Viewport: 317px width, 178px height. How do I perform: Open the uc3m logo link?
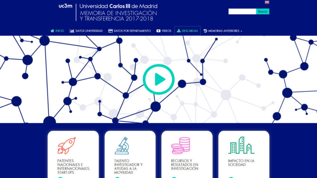[65, 6]
